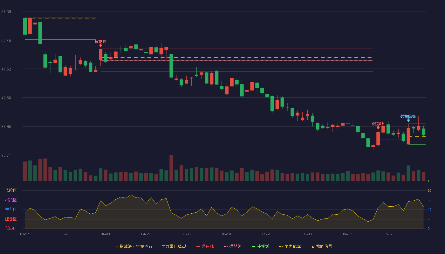Toggle the 主力成本 legend entry
Screen dimensions: 445x254
click(x=290, y=246)
